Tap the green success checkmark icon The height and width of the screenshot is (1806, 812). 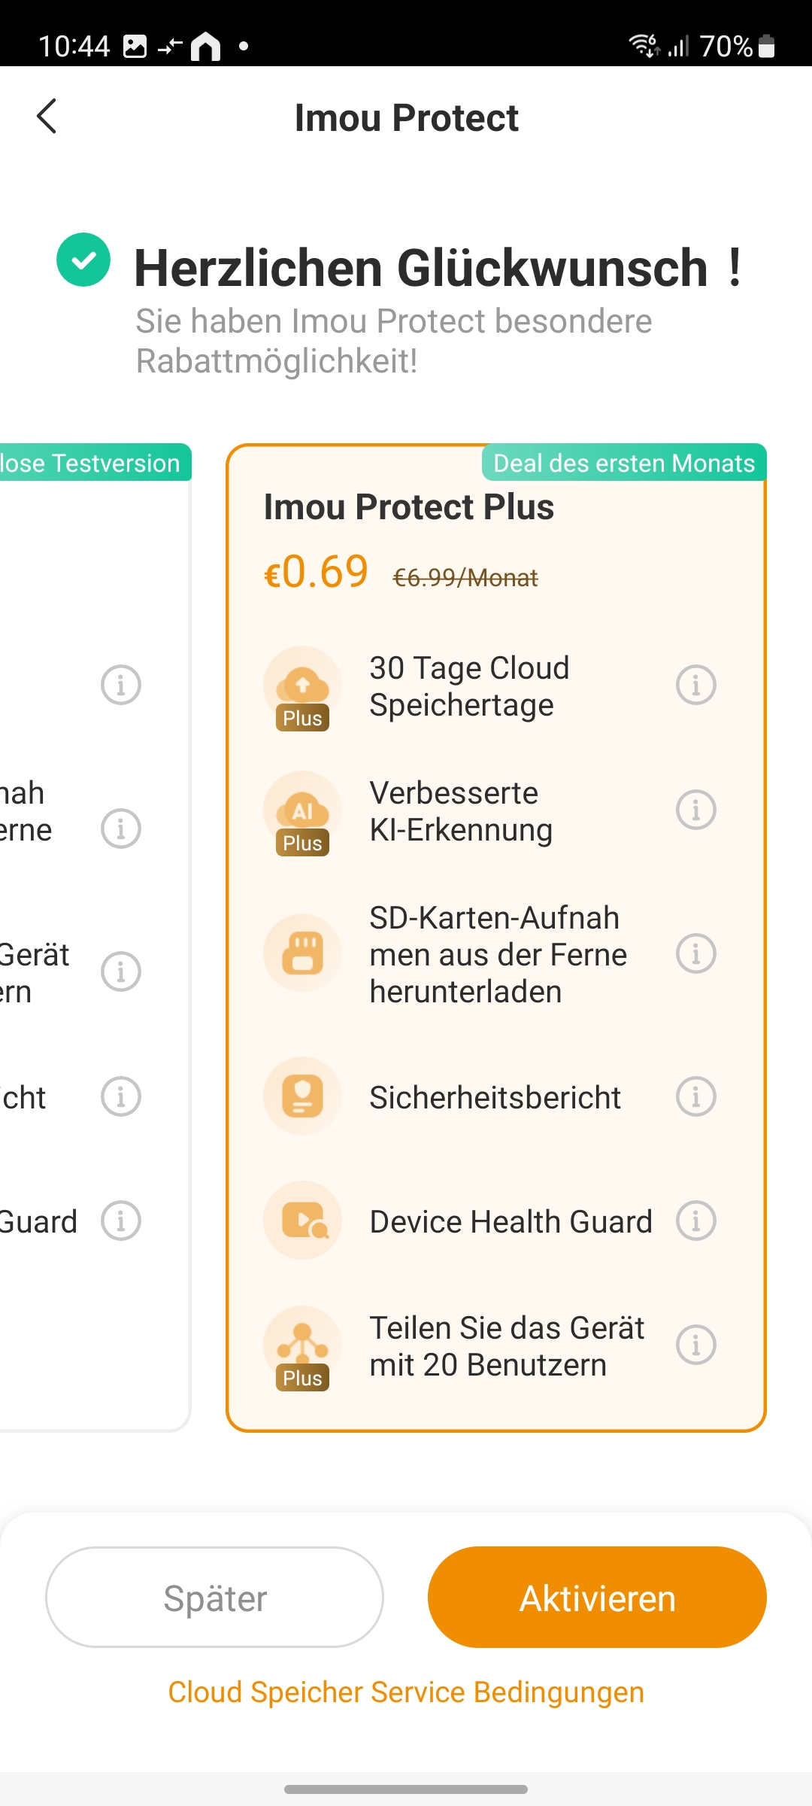pos(83,260)
